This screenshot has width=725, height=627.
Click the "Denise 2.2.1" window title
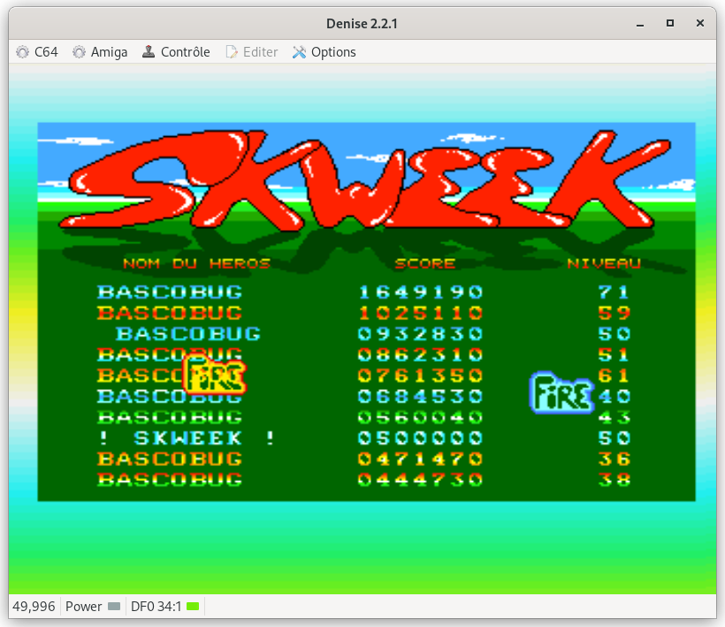click(362, 24)
